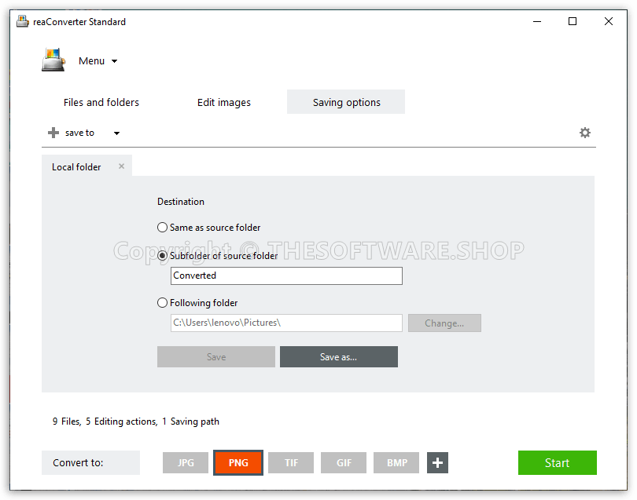Click the Converted subfolder name field
The height and width of the screenshot is (500, 637).
(x=286, y=276)
